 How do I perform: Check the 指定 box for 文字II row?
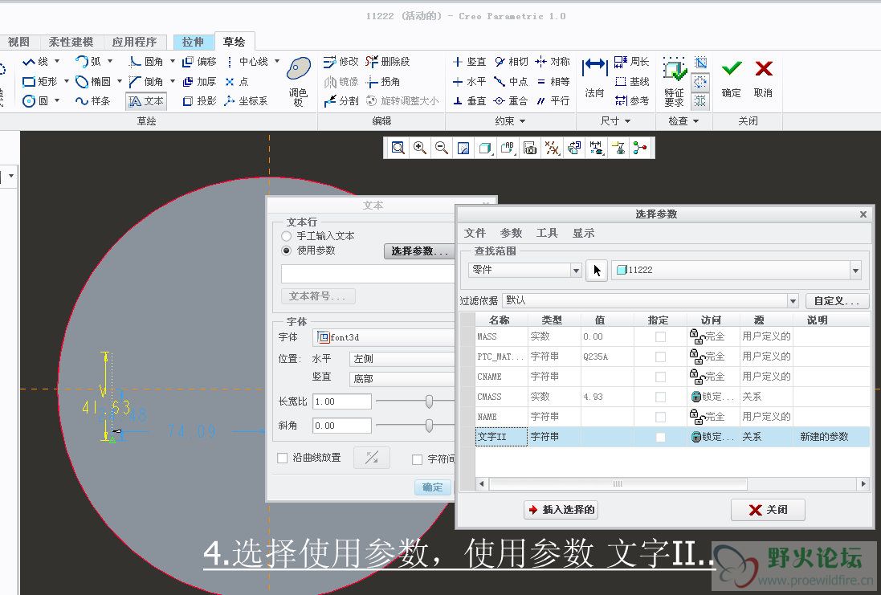(661, 437)
